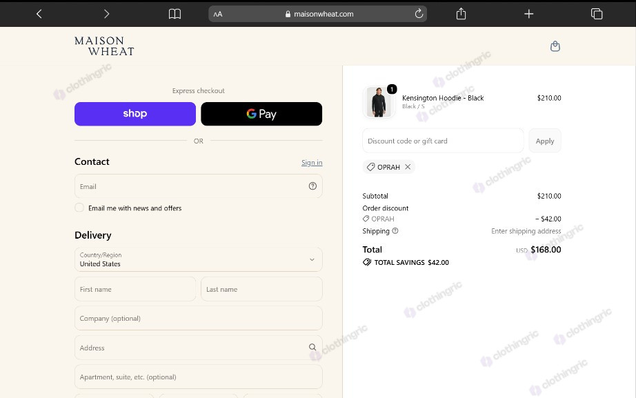This screenshot has width=636, height=398.
Task: Reload the page with refresh icon
Action: [419, 14]
